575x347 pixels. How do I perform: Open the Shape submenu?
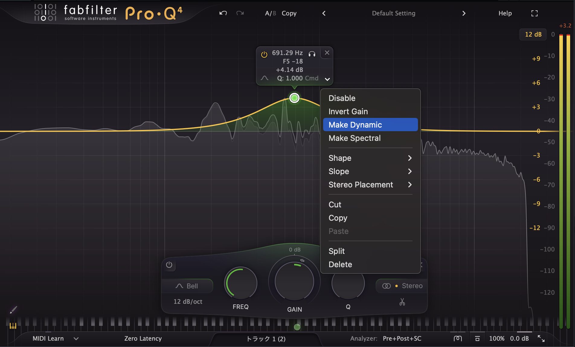point(370,158)
